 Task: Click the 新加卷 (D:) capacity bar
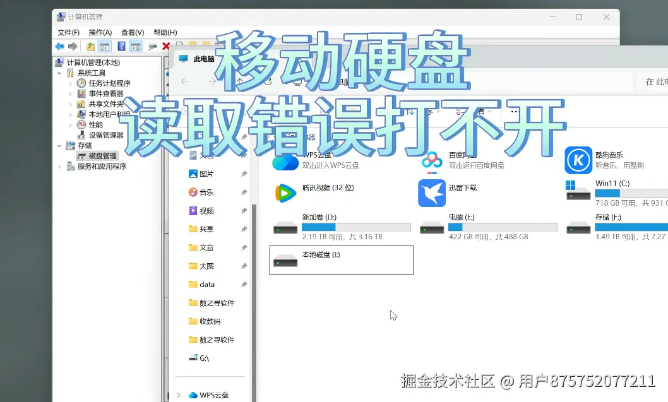(354, 226)
